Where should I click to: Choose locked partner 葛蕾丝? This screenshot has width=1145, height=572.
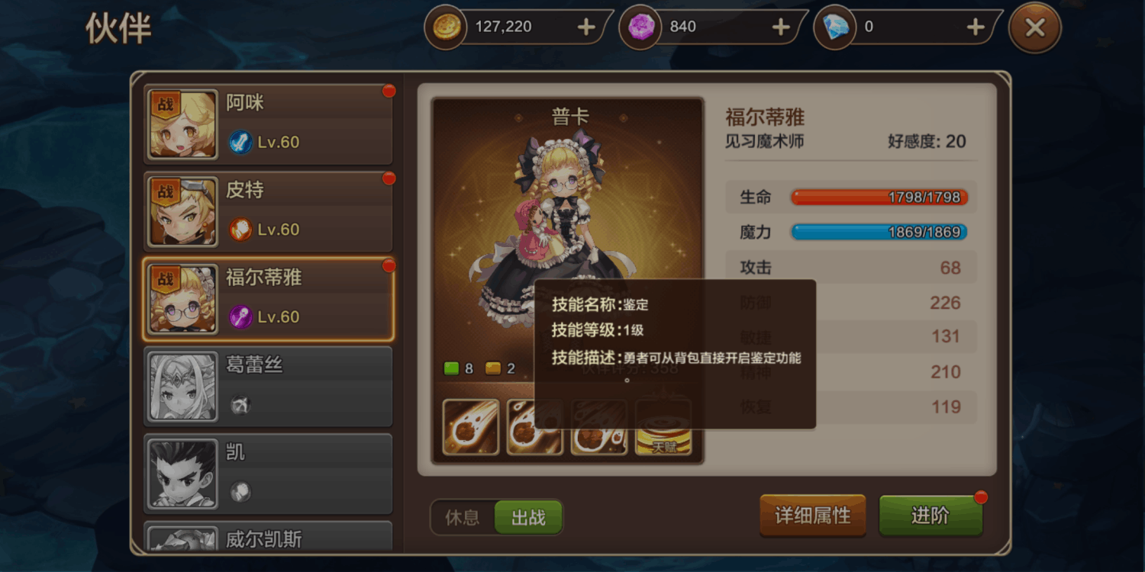coord(268,387)
